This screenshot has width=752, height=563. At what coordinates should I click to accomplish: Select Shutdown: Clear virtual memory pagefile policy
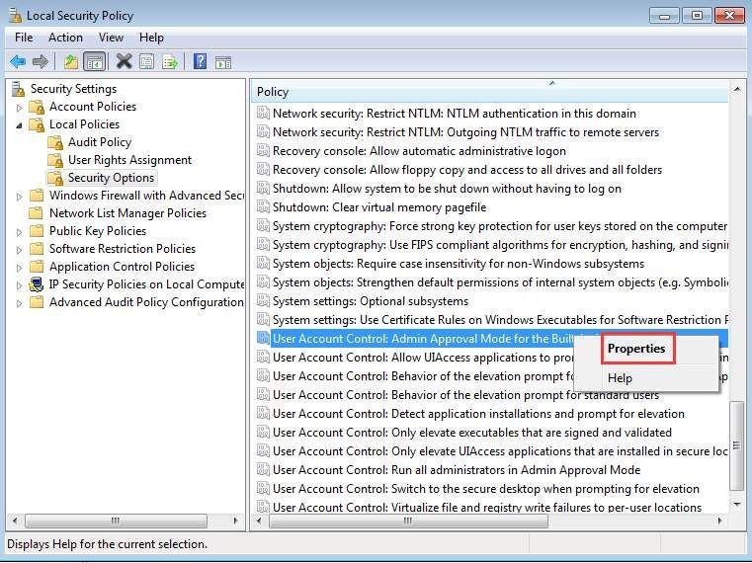click(379, 207)
